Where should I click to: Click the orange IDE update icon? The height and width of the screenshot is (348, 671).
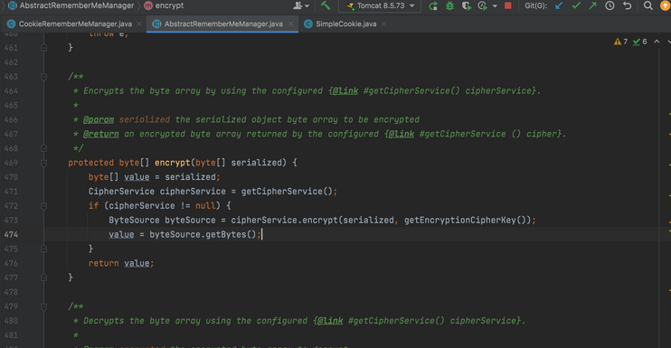tap(666, 5)
